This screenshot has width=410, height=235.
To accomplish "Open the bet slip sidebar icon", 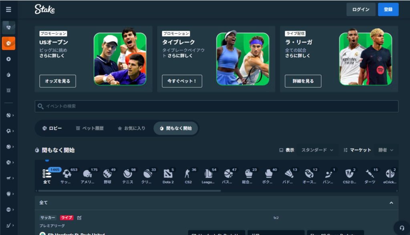I will click(8, 90).
